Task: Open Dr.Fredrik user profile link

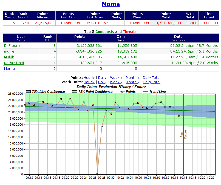Action: point(12,46)
